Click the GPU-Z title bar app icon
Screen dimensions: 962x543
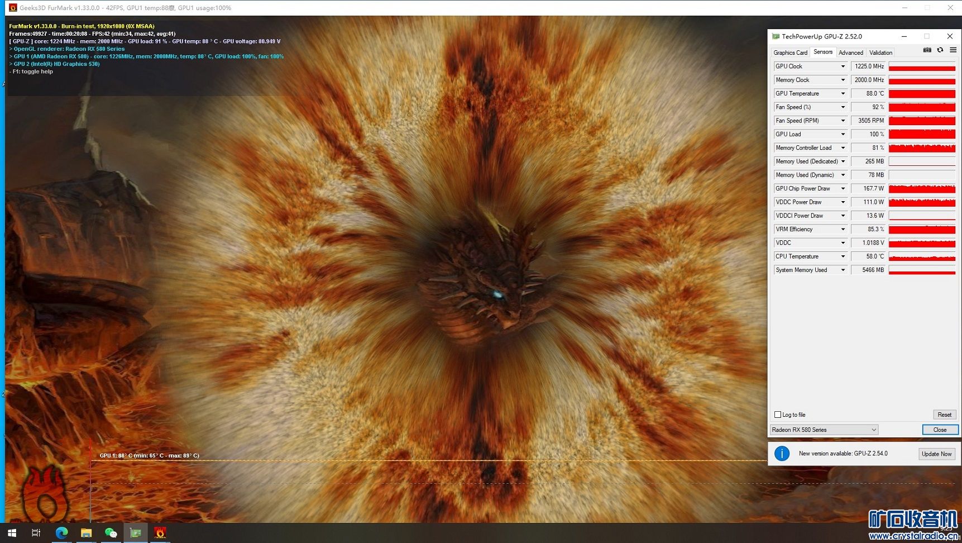pos(776,36)
